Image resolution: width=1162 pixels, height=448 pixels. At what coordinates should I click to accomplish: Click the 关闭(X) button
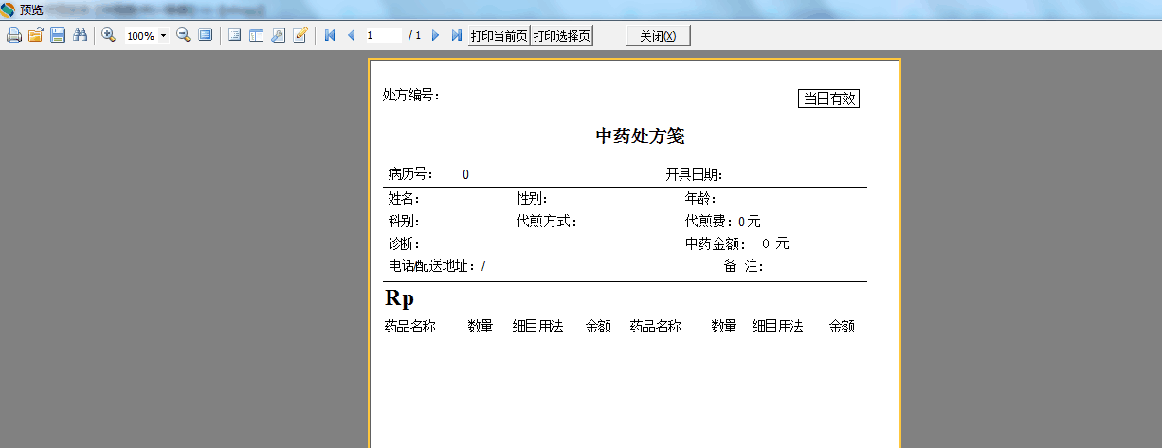click(659, 36)
